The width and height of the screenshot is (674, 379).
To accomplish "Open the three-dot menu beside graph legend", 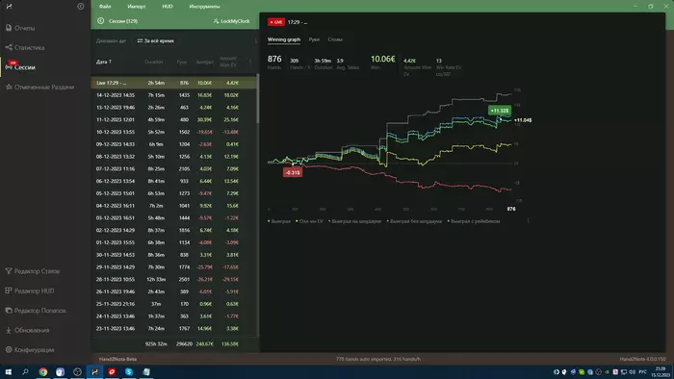I will [528, 220].
